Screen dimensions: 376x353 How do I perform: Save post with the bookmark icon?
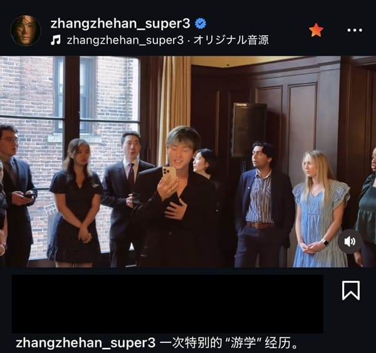[x=351, y=291]
